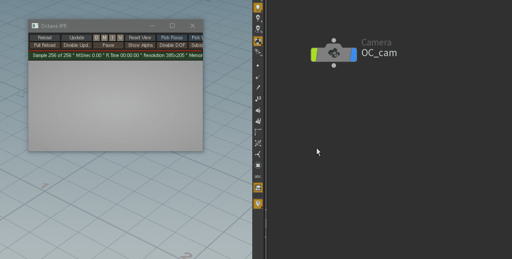This screenshot has height=259, width=512.
Task: Toggle the M button in Octane IPR
Action: tap(104, 38)
